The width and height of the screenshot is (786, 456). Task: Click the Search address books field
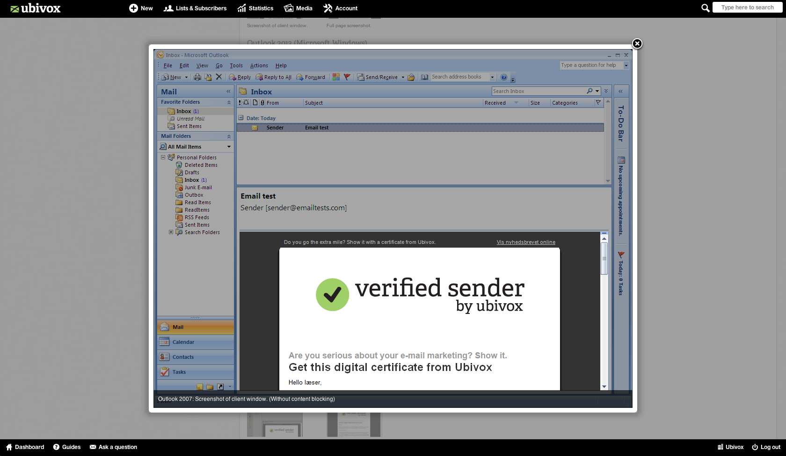[459, 77]
